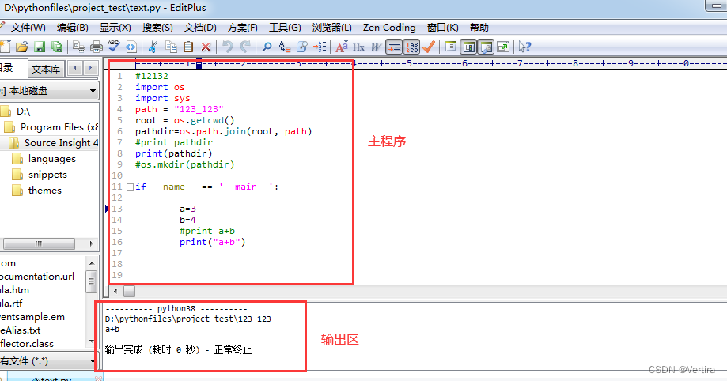This screenshot has height=381, width=727.
Task: Collapse the if __name__ code fold marker
Action: [130, 187]
